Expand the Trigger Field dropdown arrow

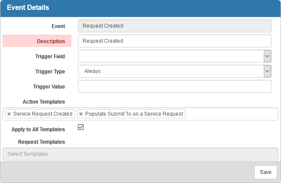tap(267, 56)
